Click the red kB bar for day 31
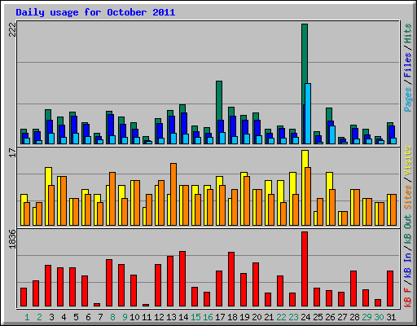 (390, 289)
